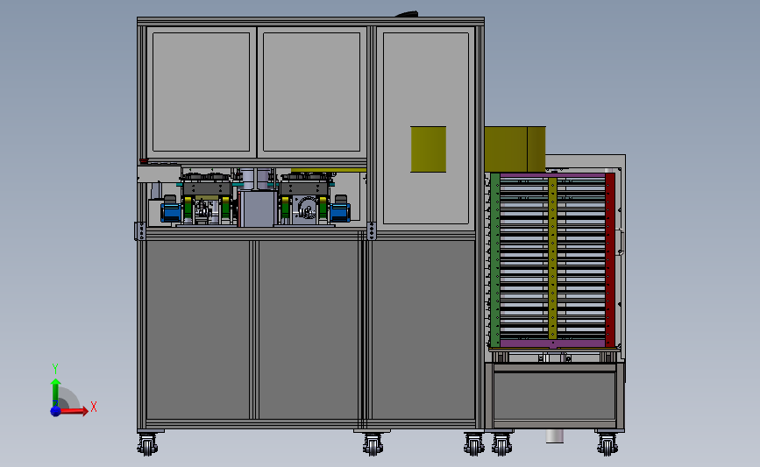Select the olive box atop the rack cart
Viewport: 760px width, 467px height.
coord(515,149)
